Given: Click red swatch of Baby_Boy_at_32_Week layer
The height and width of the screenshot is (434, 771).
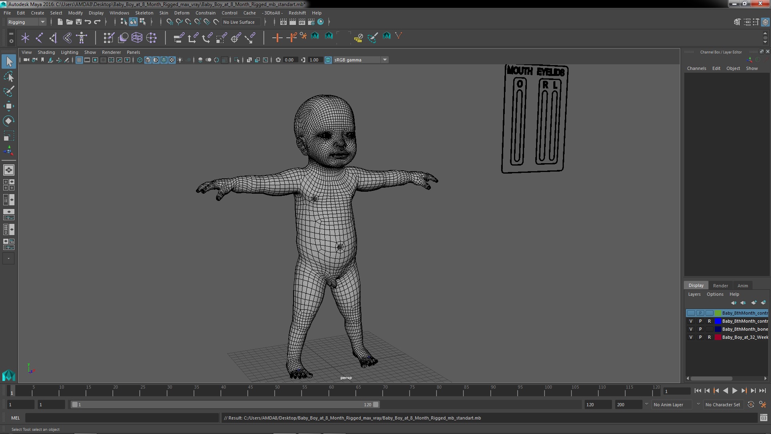Looking at the screenshot, I should pyautogui.click(x=718, y=337).
